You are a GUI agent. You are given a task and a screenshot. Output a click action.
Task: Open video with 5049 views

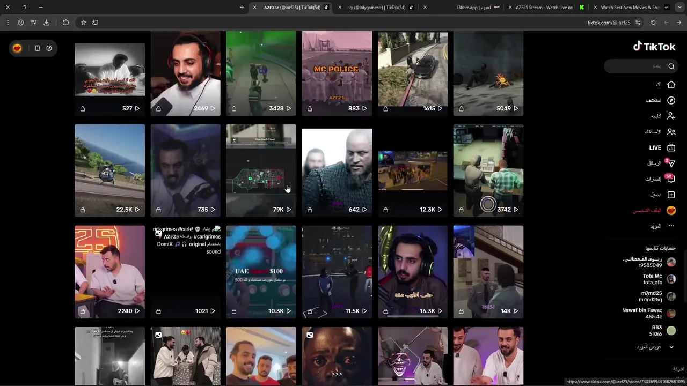coord(488,73)
